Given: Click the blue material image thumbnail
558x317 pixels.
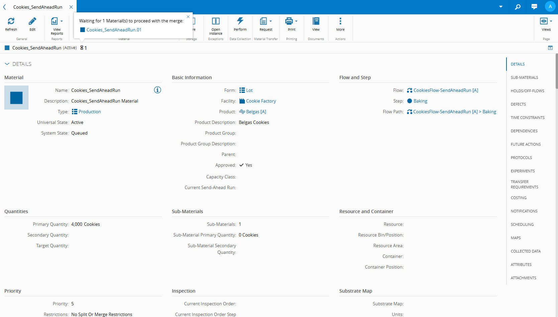Looking at the screenshot, I should tap(16, 98).
